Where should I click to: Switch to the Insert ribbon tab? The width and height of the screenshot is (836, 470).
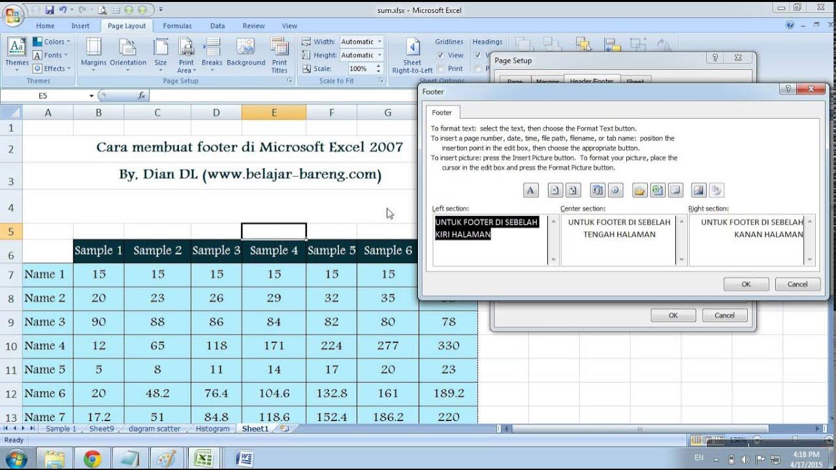(80, 26)
